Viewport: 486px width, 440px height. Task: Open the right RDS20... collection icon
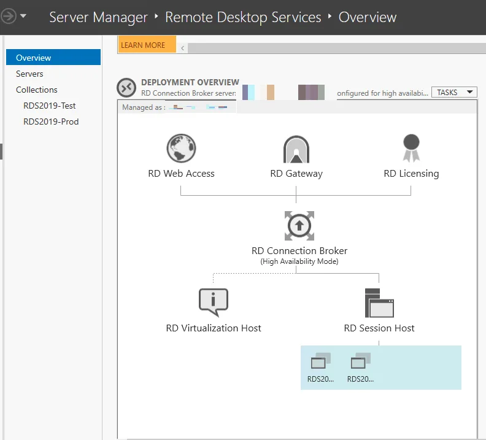point(360,362)
